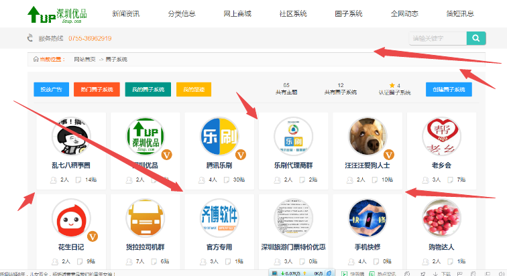The image size is (507, 276).
Task: Open the 乱七八糟事圈 circle avatar
Action: (x=71, y=137)
